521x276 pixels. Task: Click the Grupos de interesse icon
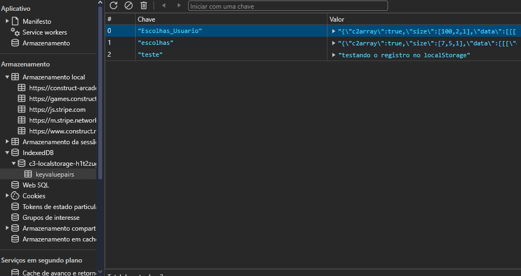click(x=15, y=217)
